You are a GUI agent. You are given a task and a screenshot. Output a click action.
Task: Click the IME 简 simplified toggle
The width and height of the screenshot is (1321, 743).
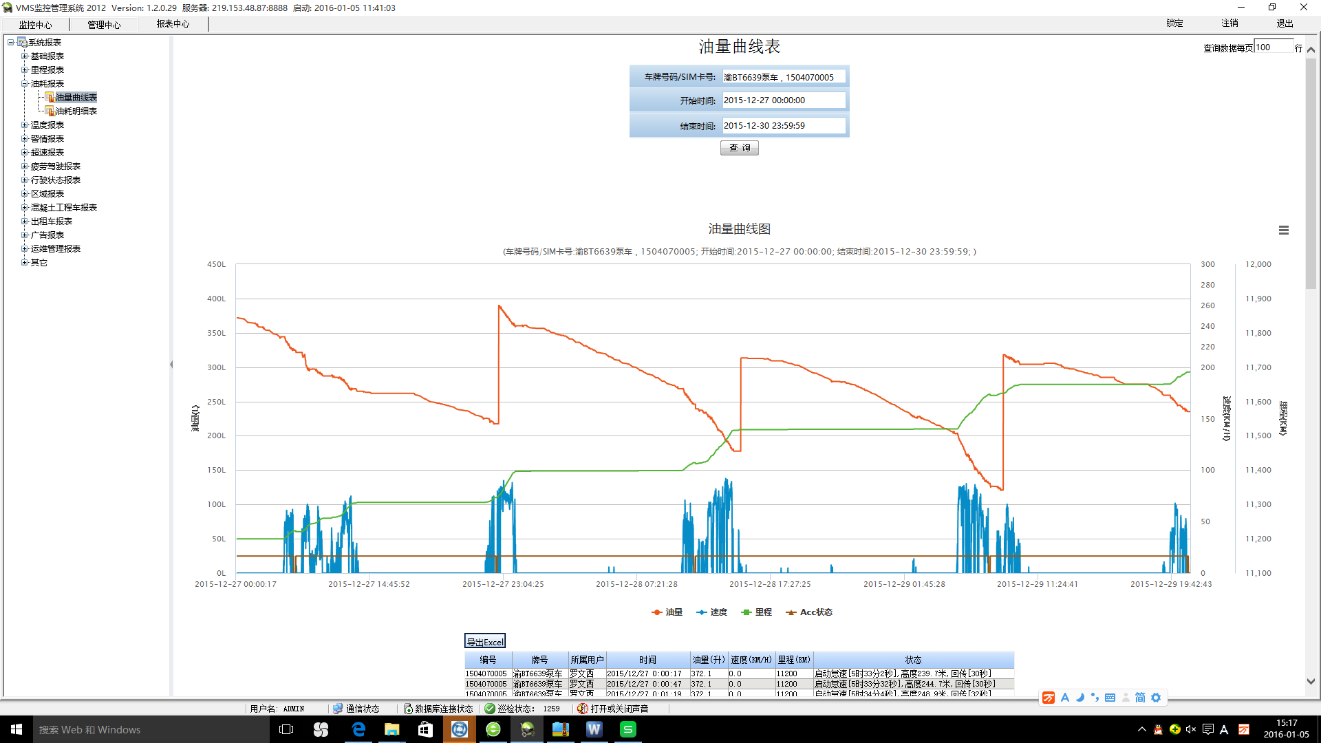tap(1140, 698)
